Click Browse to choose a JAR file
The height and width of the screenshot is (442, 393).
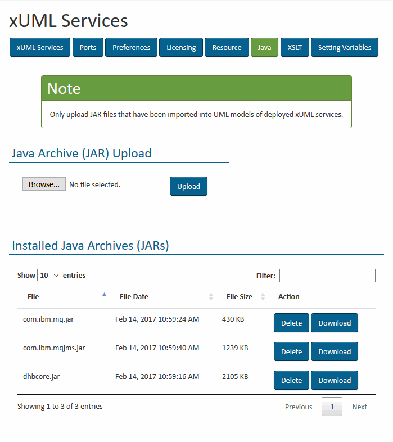pyautogui.click(x=44, y=184)
